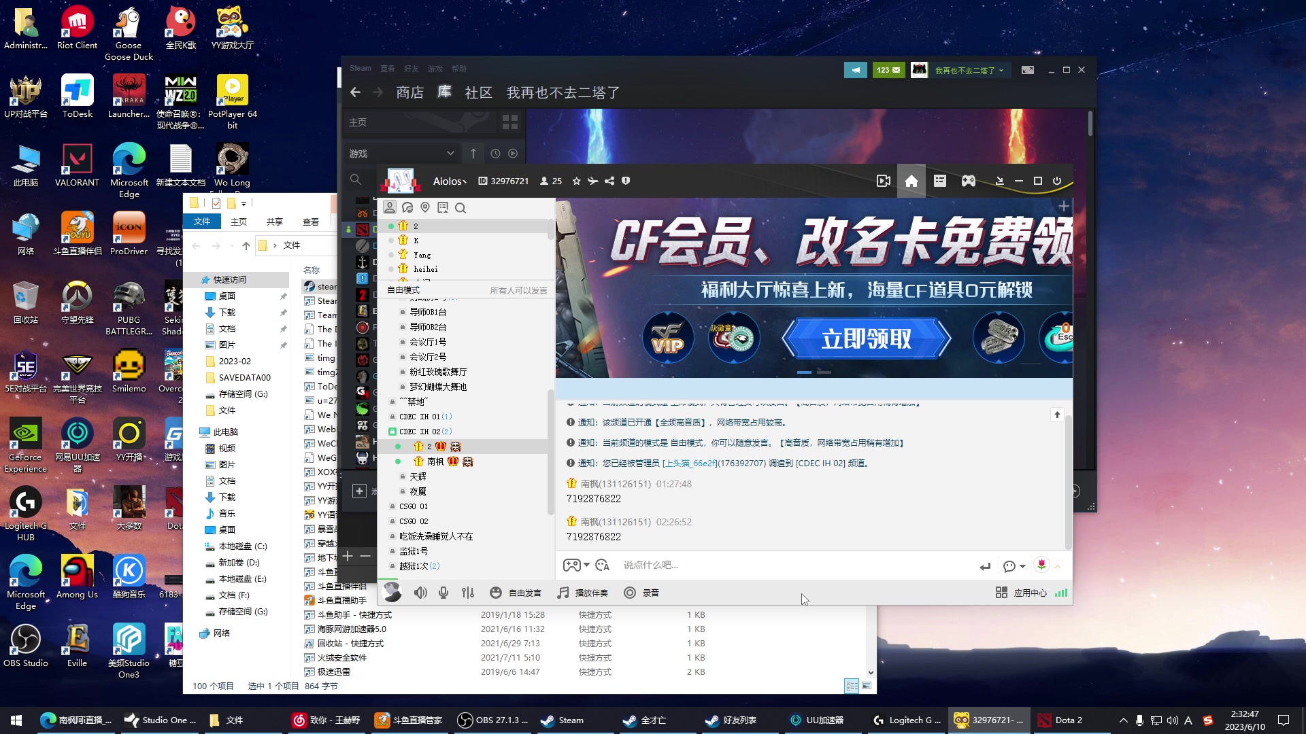
Task: Click 播放伴奏 play accompaniment button
Action: point(582,593)
